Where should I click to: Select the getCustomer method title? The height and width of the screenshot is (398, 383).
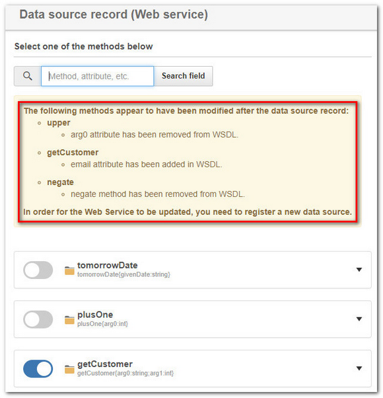click(x=105, y=364)
